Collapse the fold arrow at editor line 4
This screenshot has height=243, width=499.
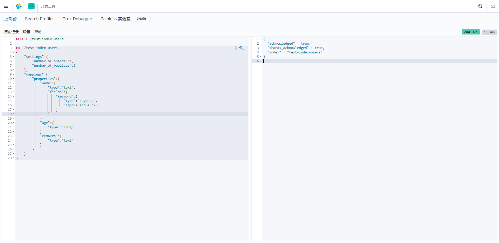pos(14,52)
